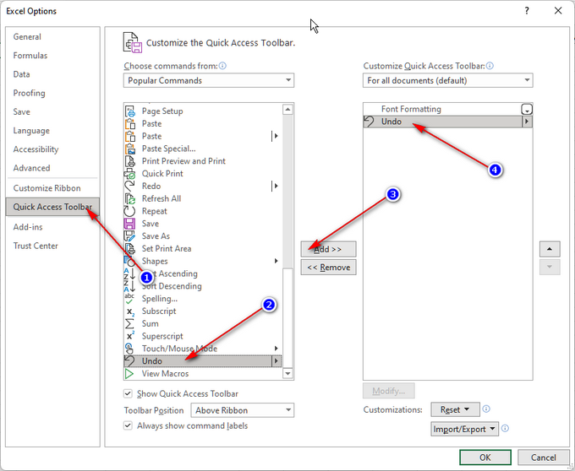Select the View Macros play icon
The image size is (575, 471).
coord(129,374)
